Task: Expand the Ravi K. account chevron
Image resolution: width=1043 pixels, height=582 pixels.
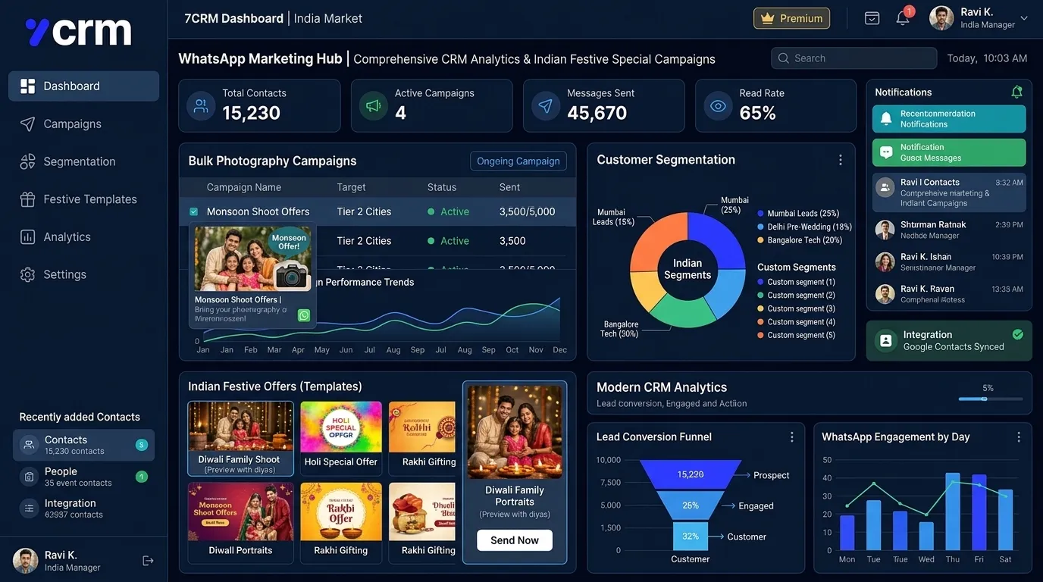Action: tap(1024, 18)
